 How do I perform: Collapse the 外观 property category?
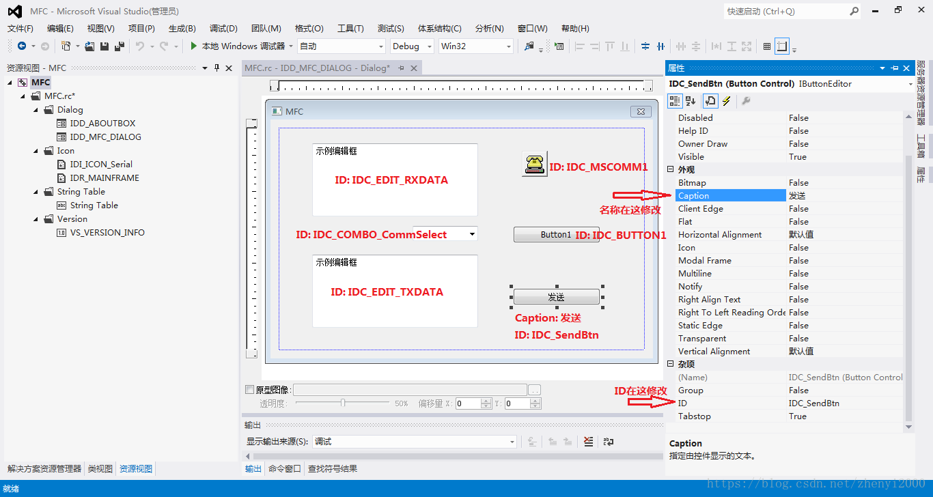671,169
